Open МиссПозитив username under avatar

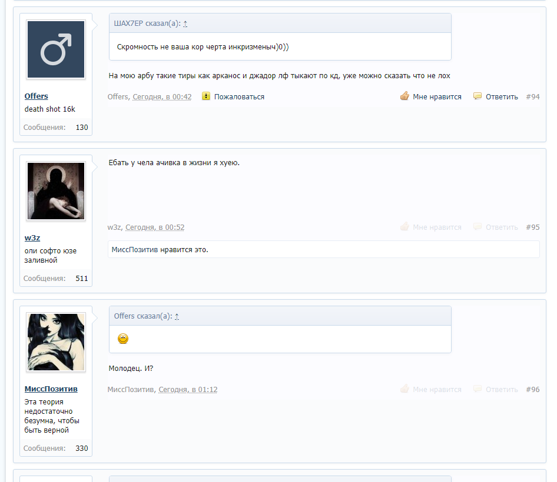[51, 389]
